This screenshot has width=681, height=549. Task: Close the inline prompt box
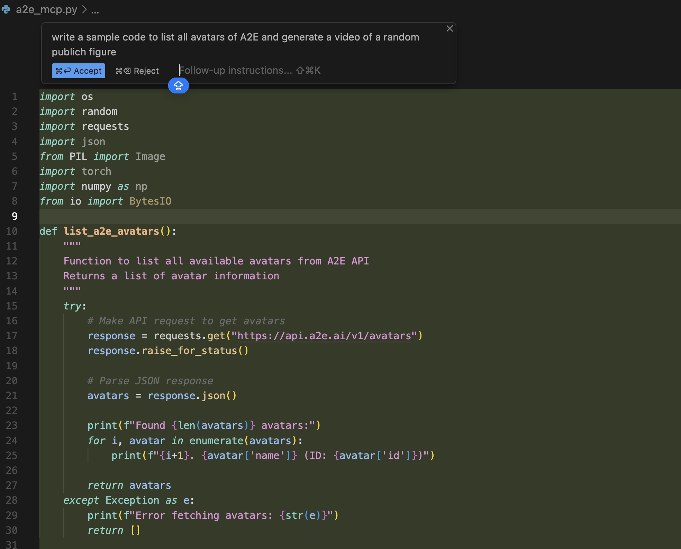(x=450, y=29)
